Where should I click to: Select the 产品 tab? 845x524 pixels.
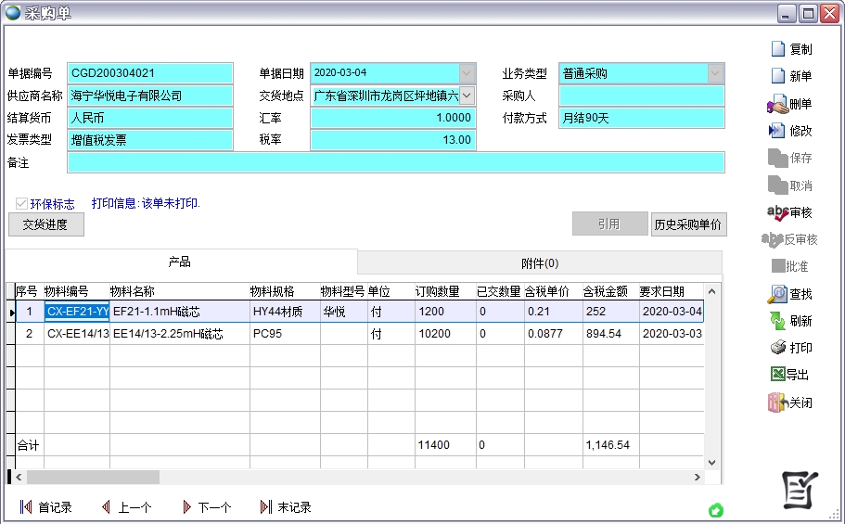(x=180, y=262)
